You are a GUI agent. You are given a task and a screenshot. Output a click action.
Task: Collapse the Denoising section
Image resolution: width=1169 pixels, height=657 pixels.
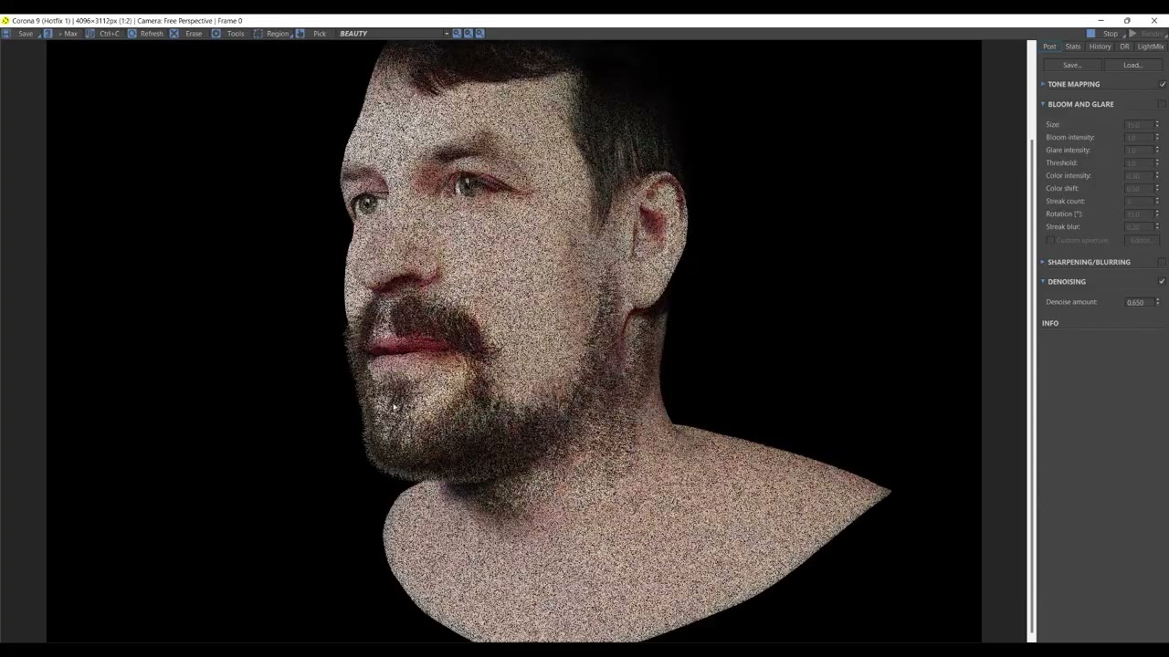(x=1043, y=281)
